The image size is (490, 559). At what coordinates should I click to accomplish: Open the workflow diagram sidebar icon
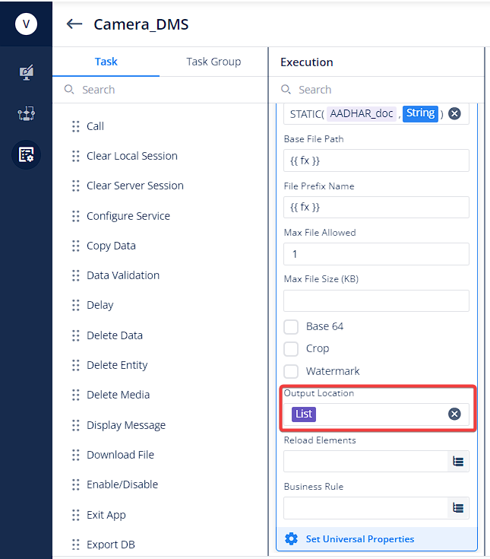[26, 113]
